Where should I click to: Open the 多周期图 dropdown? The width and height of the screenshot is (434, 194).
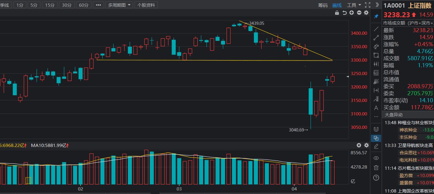(x=119, y=5)
